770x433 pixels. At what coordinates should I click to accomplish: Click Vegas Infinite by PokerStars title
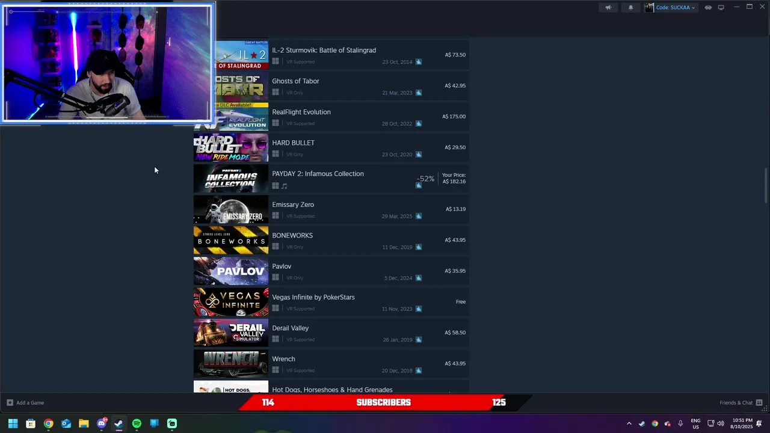pos(313,297)
